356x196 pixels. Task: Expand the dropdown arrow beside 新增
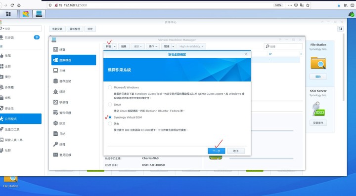coord(115,46)
